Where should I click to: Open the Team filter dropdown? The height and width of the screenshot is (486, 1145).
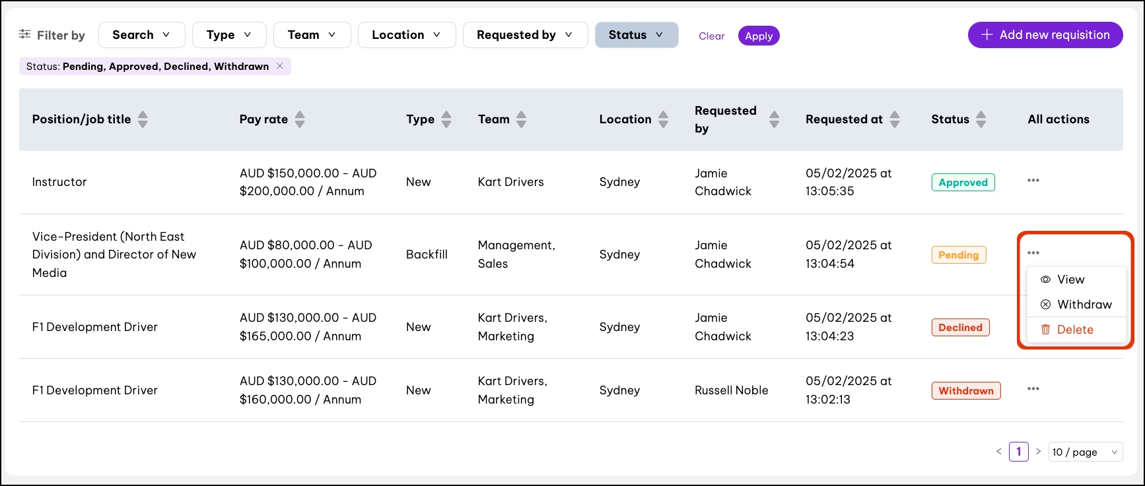point(312,35)
